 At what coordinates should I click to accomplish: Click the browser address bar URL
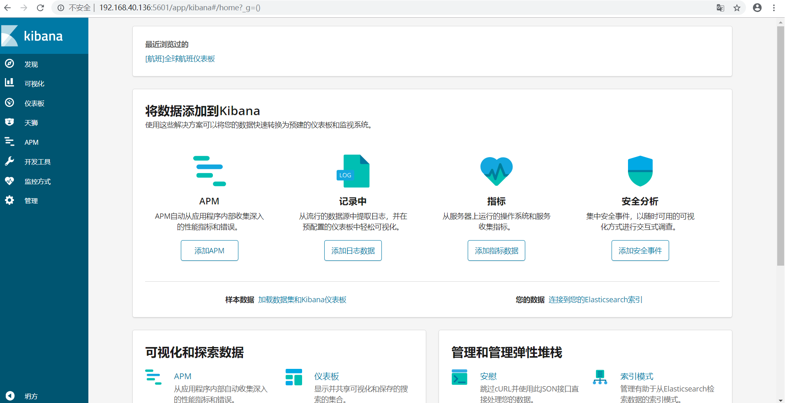click(180, 8)
